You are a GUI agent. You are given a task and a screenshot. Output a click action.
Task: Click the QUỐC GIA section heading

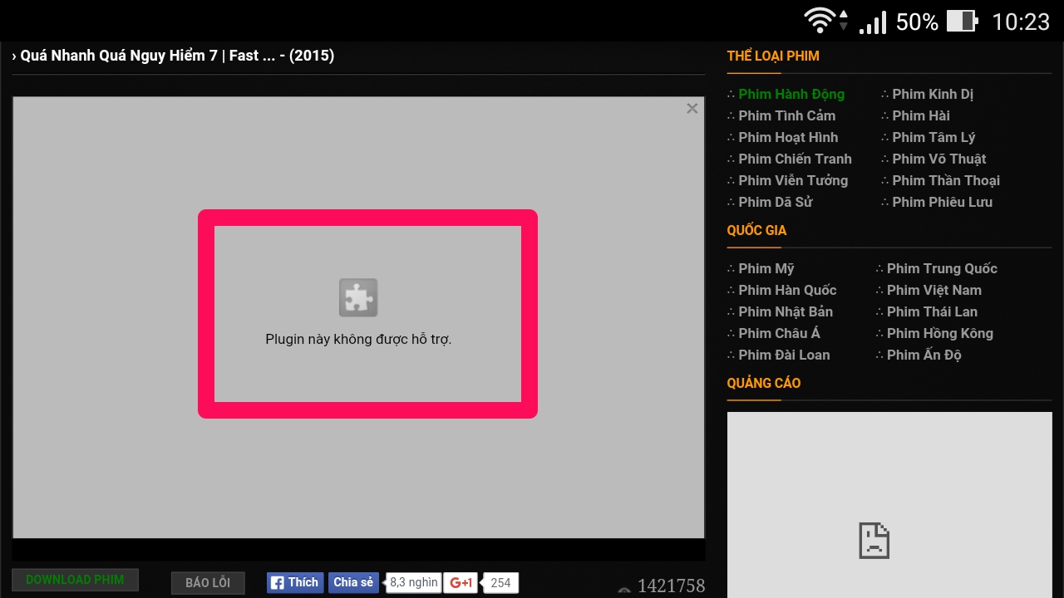(x=756, y=230)
